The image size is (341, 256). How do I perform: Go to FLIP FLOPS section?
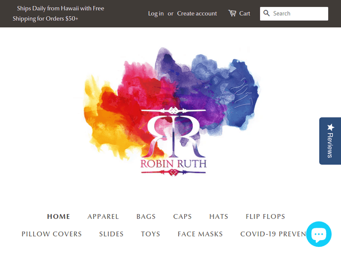coord(266,216)
